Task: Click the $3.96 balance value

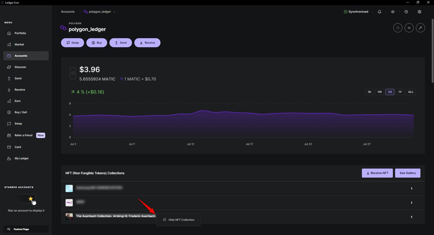Action: click(90, 69)
